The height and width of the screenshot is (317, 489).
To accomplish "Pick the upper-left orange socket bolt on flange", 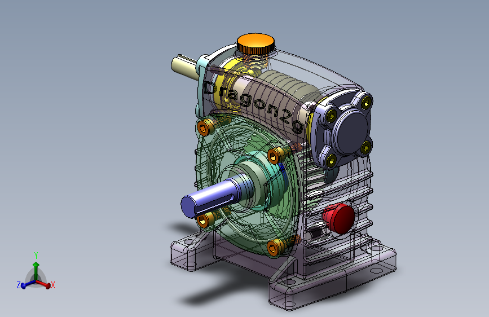I will point(205,127).
